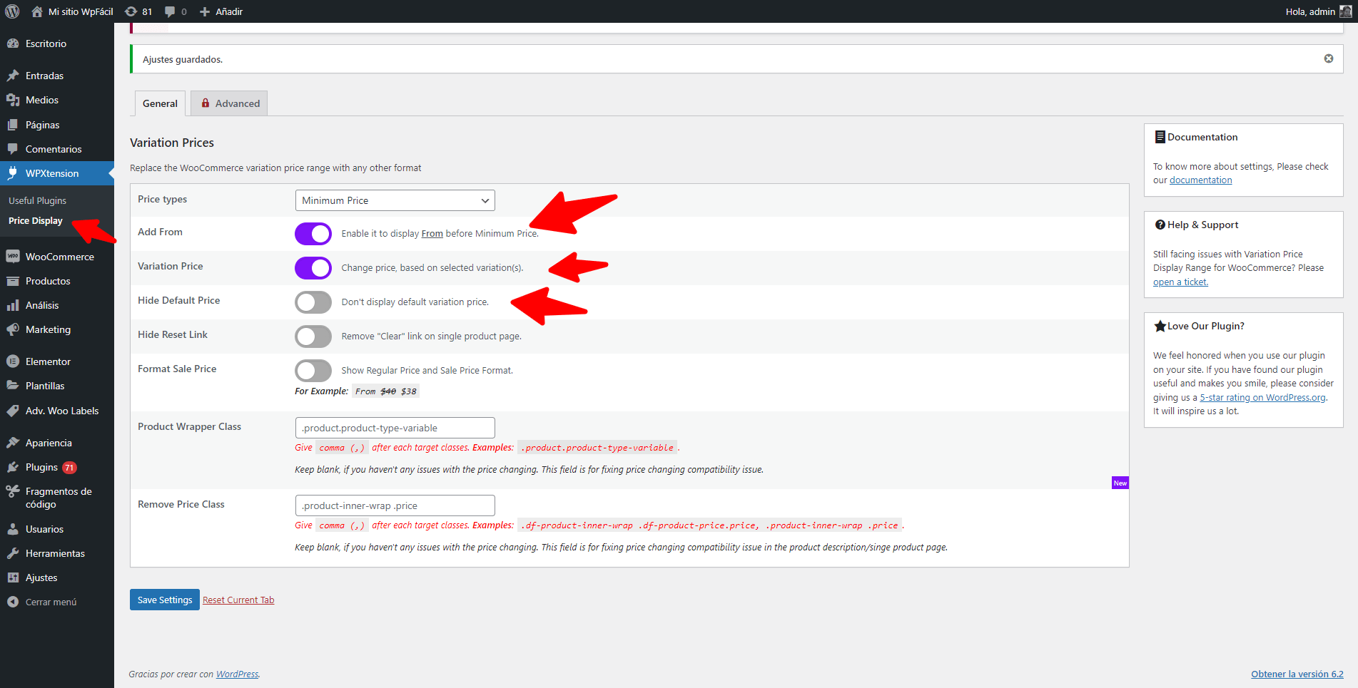Click the Adv. Woo Labels tag icon
1358x688 pixels.
click(x=13, y=411)
